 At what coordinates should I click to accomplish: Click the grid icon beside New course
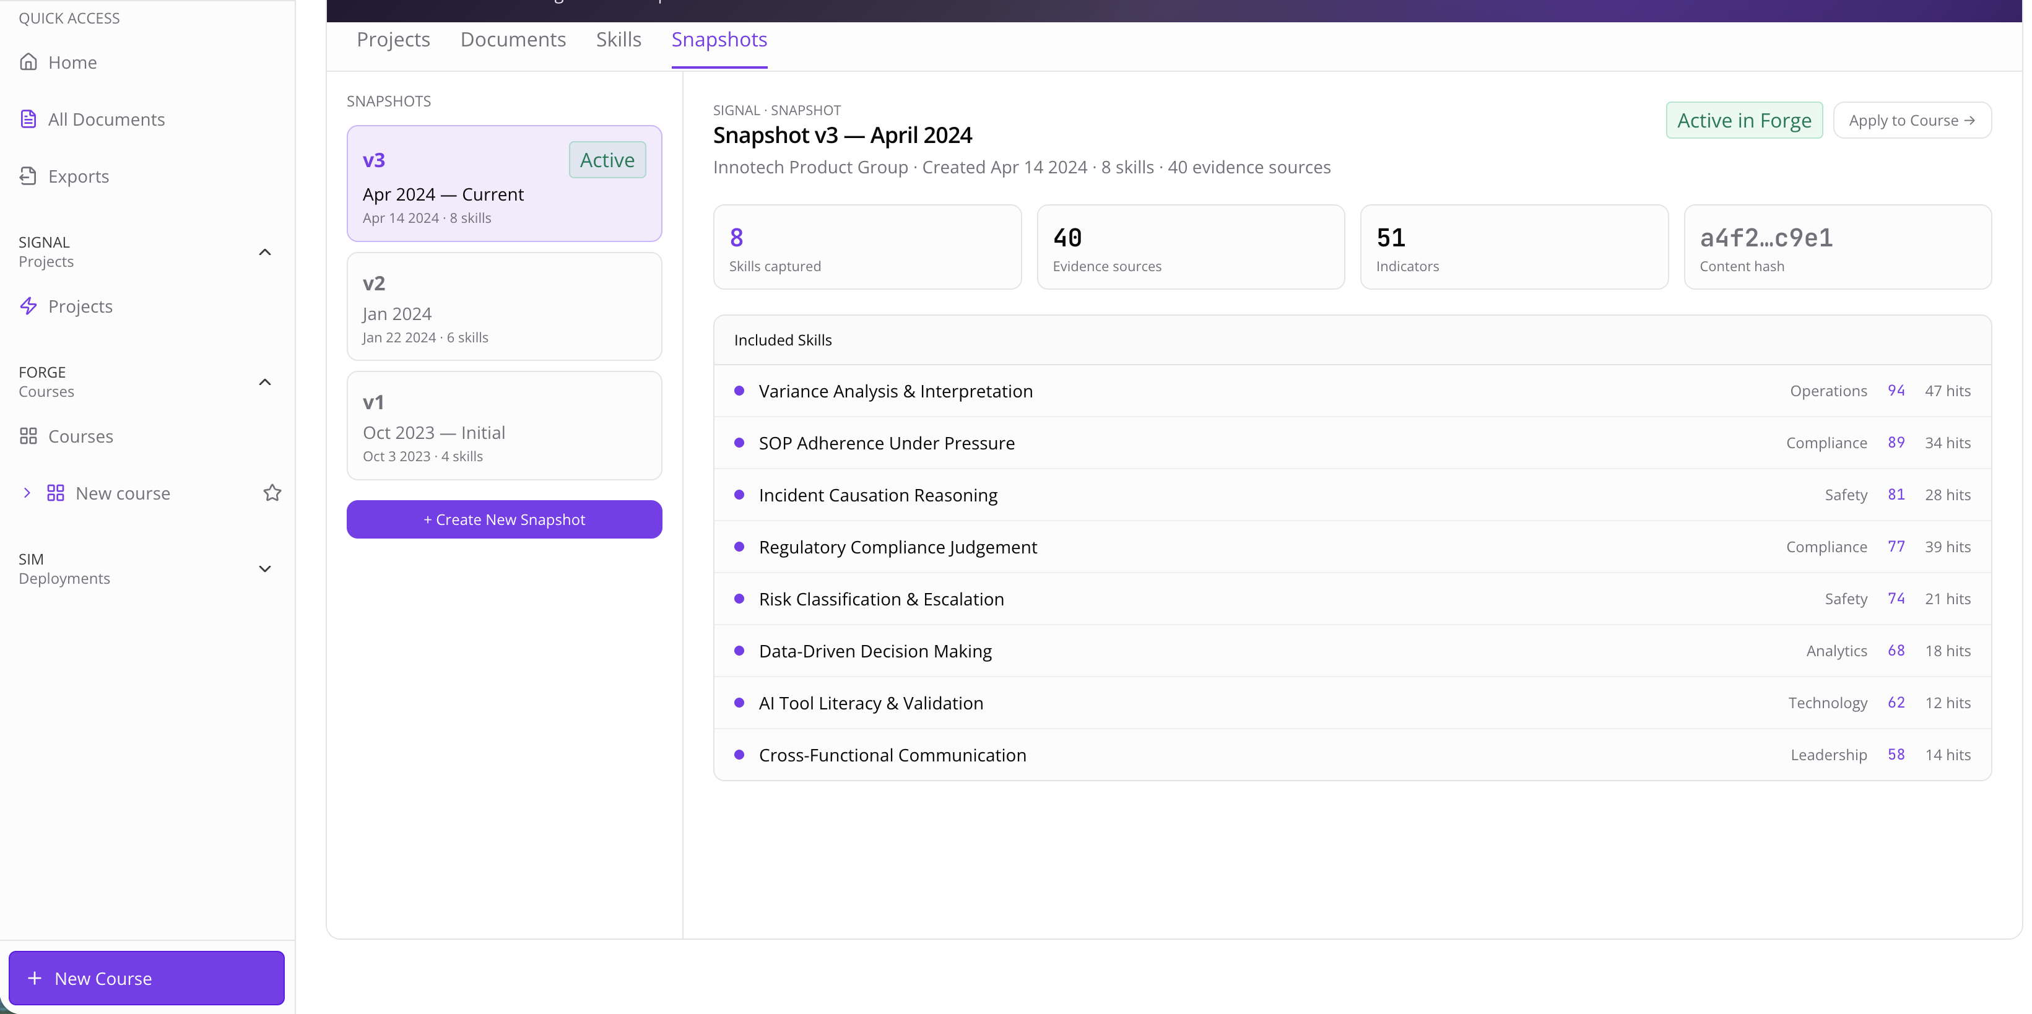tap(54, 493)
